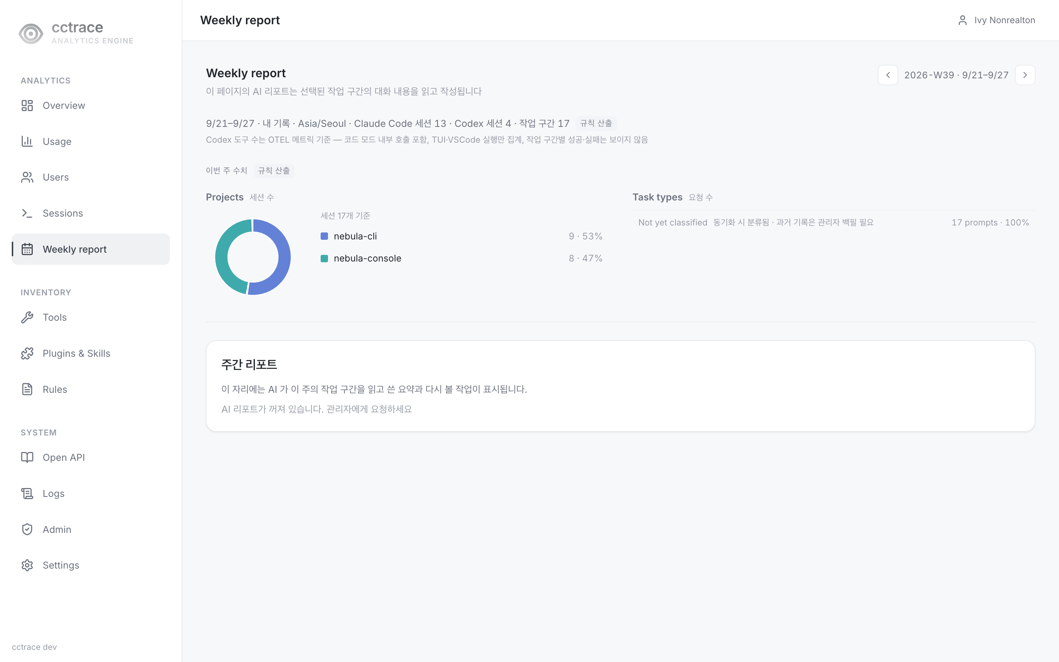
Task: Click the Plugins & Skills puzzle icon
Action: pos(27,353)
